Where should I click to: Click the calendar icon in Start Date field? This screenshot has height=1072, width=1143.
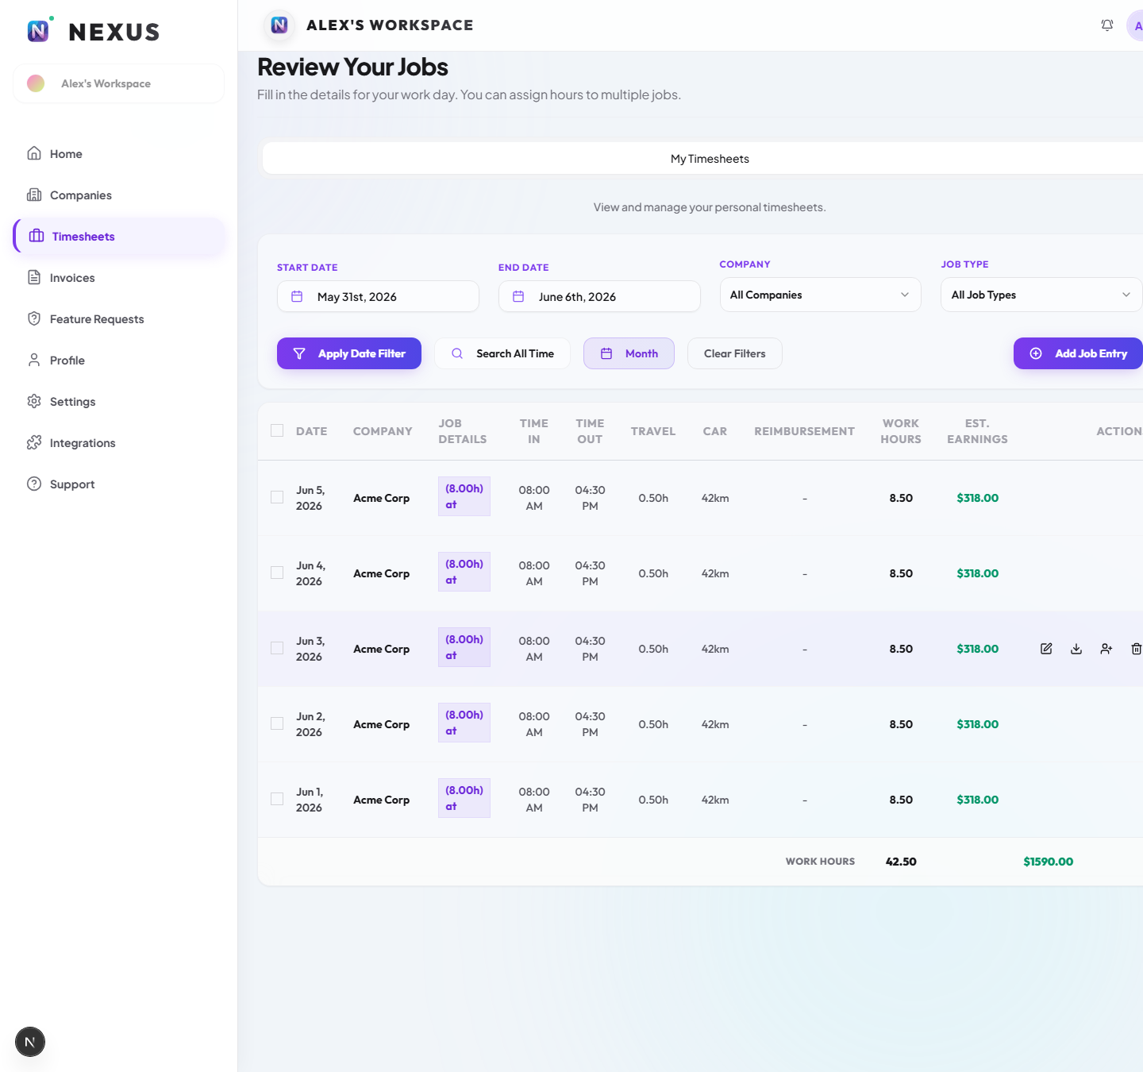tap(297, 296)
